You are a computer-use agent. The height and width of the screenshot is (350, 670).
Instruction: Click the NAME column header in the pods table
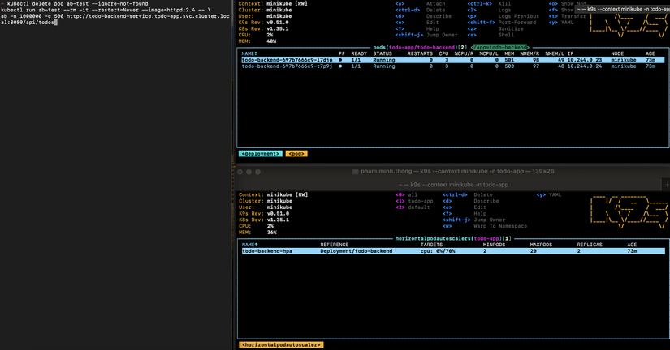249,53
